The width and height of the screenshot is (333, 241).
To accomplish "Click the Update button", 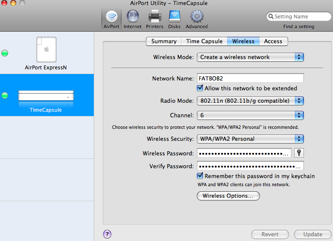I will tap(313, 234).
